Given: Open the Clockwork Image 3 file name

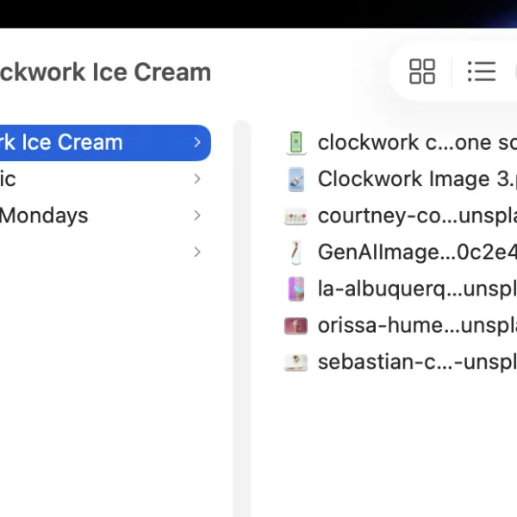Looking at the screenshot, I should coord(417,179).
